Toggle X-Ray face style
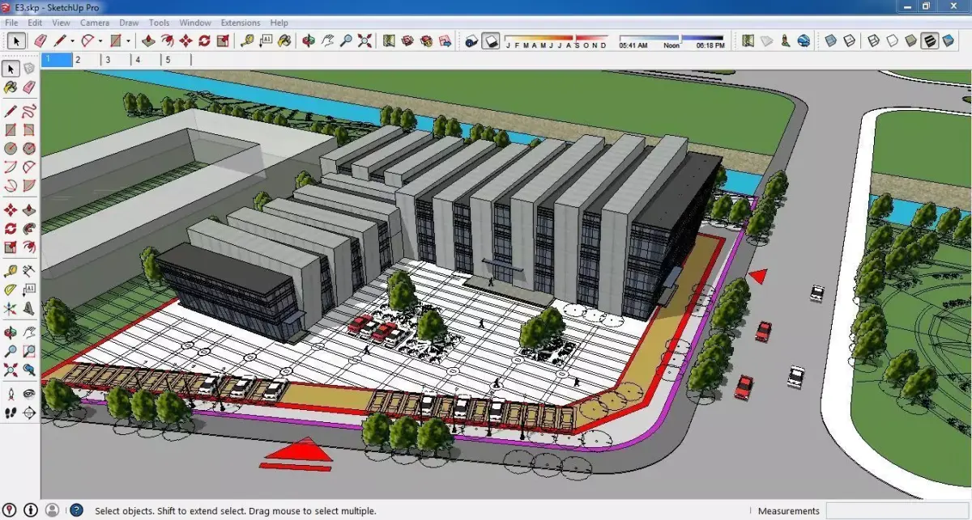The height and width of the screenshot is (520, 972). [x=829, y=40]
